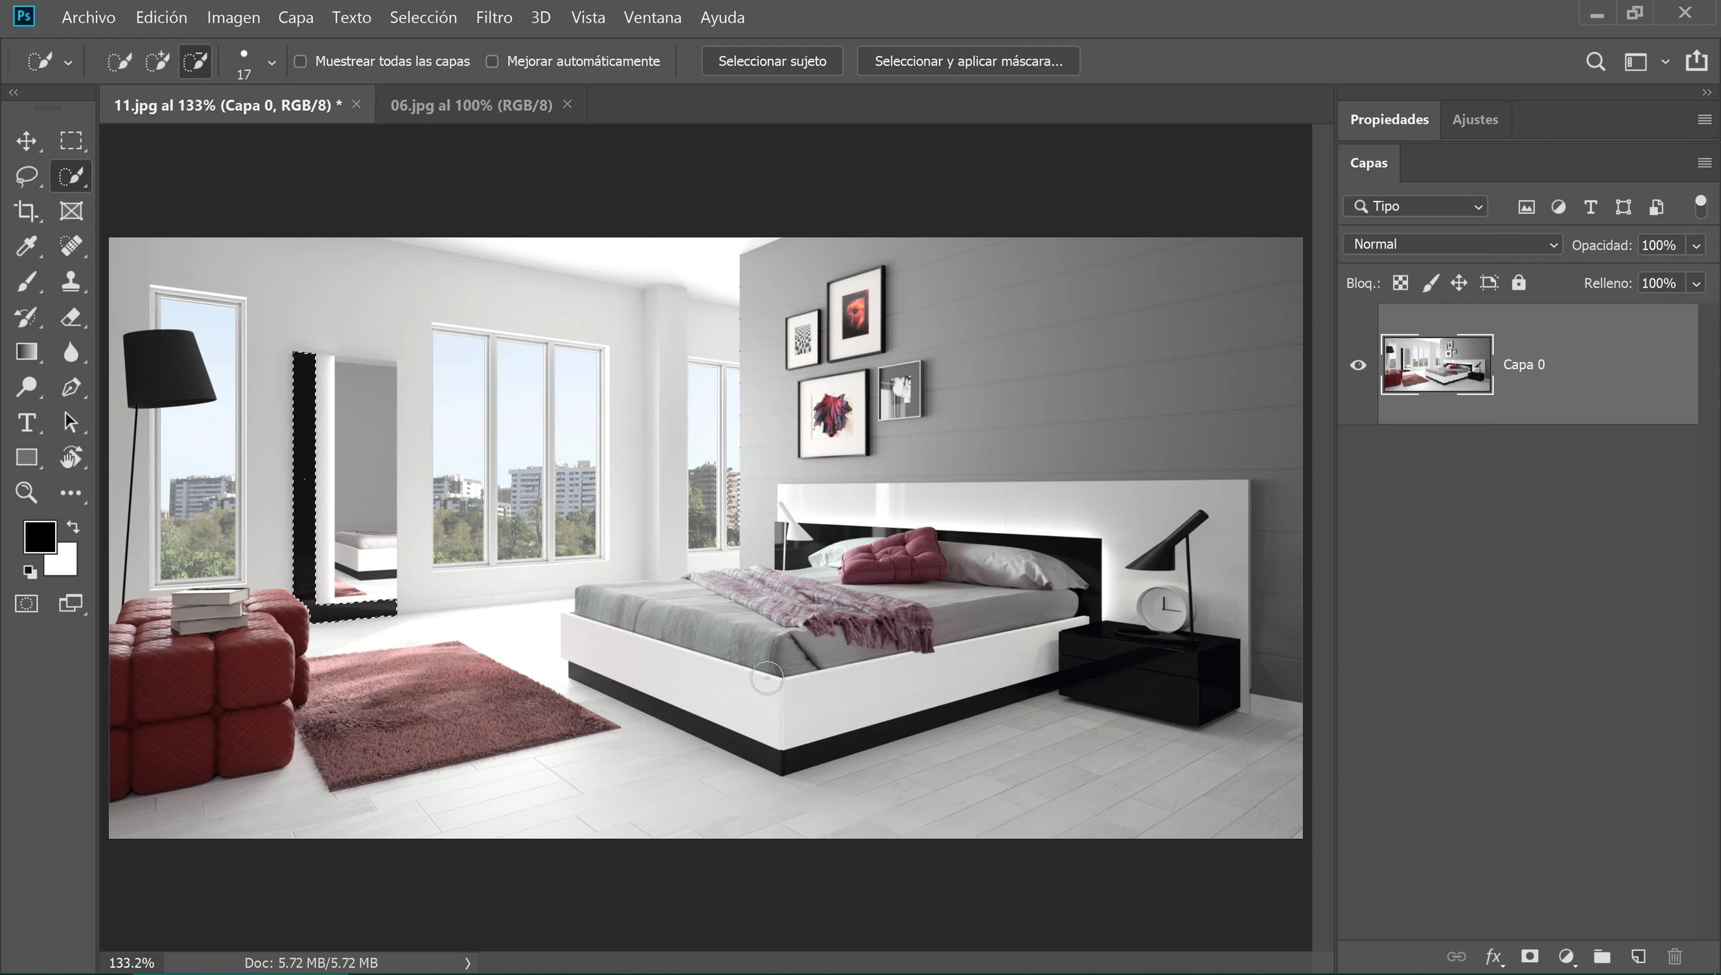Create a new layer button
Screen dimensions: 1721x975
tap(1638, 956)
